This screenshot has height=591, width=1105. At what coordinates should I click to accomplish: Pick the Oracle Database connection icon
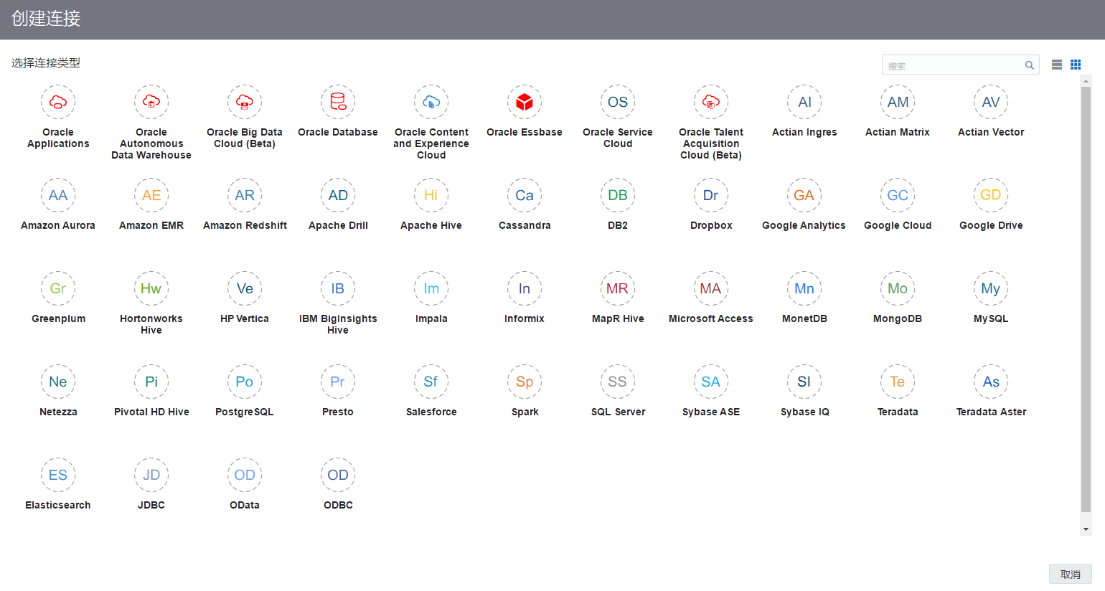pyautogui.click(x=338, y=102)
